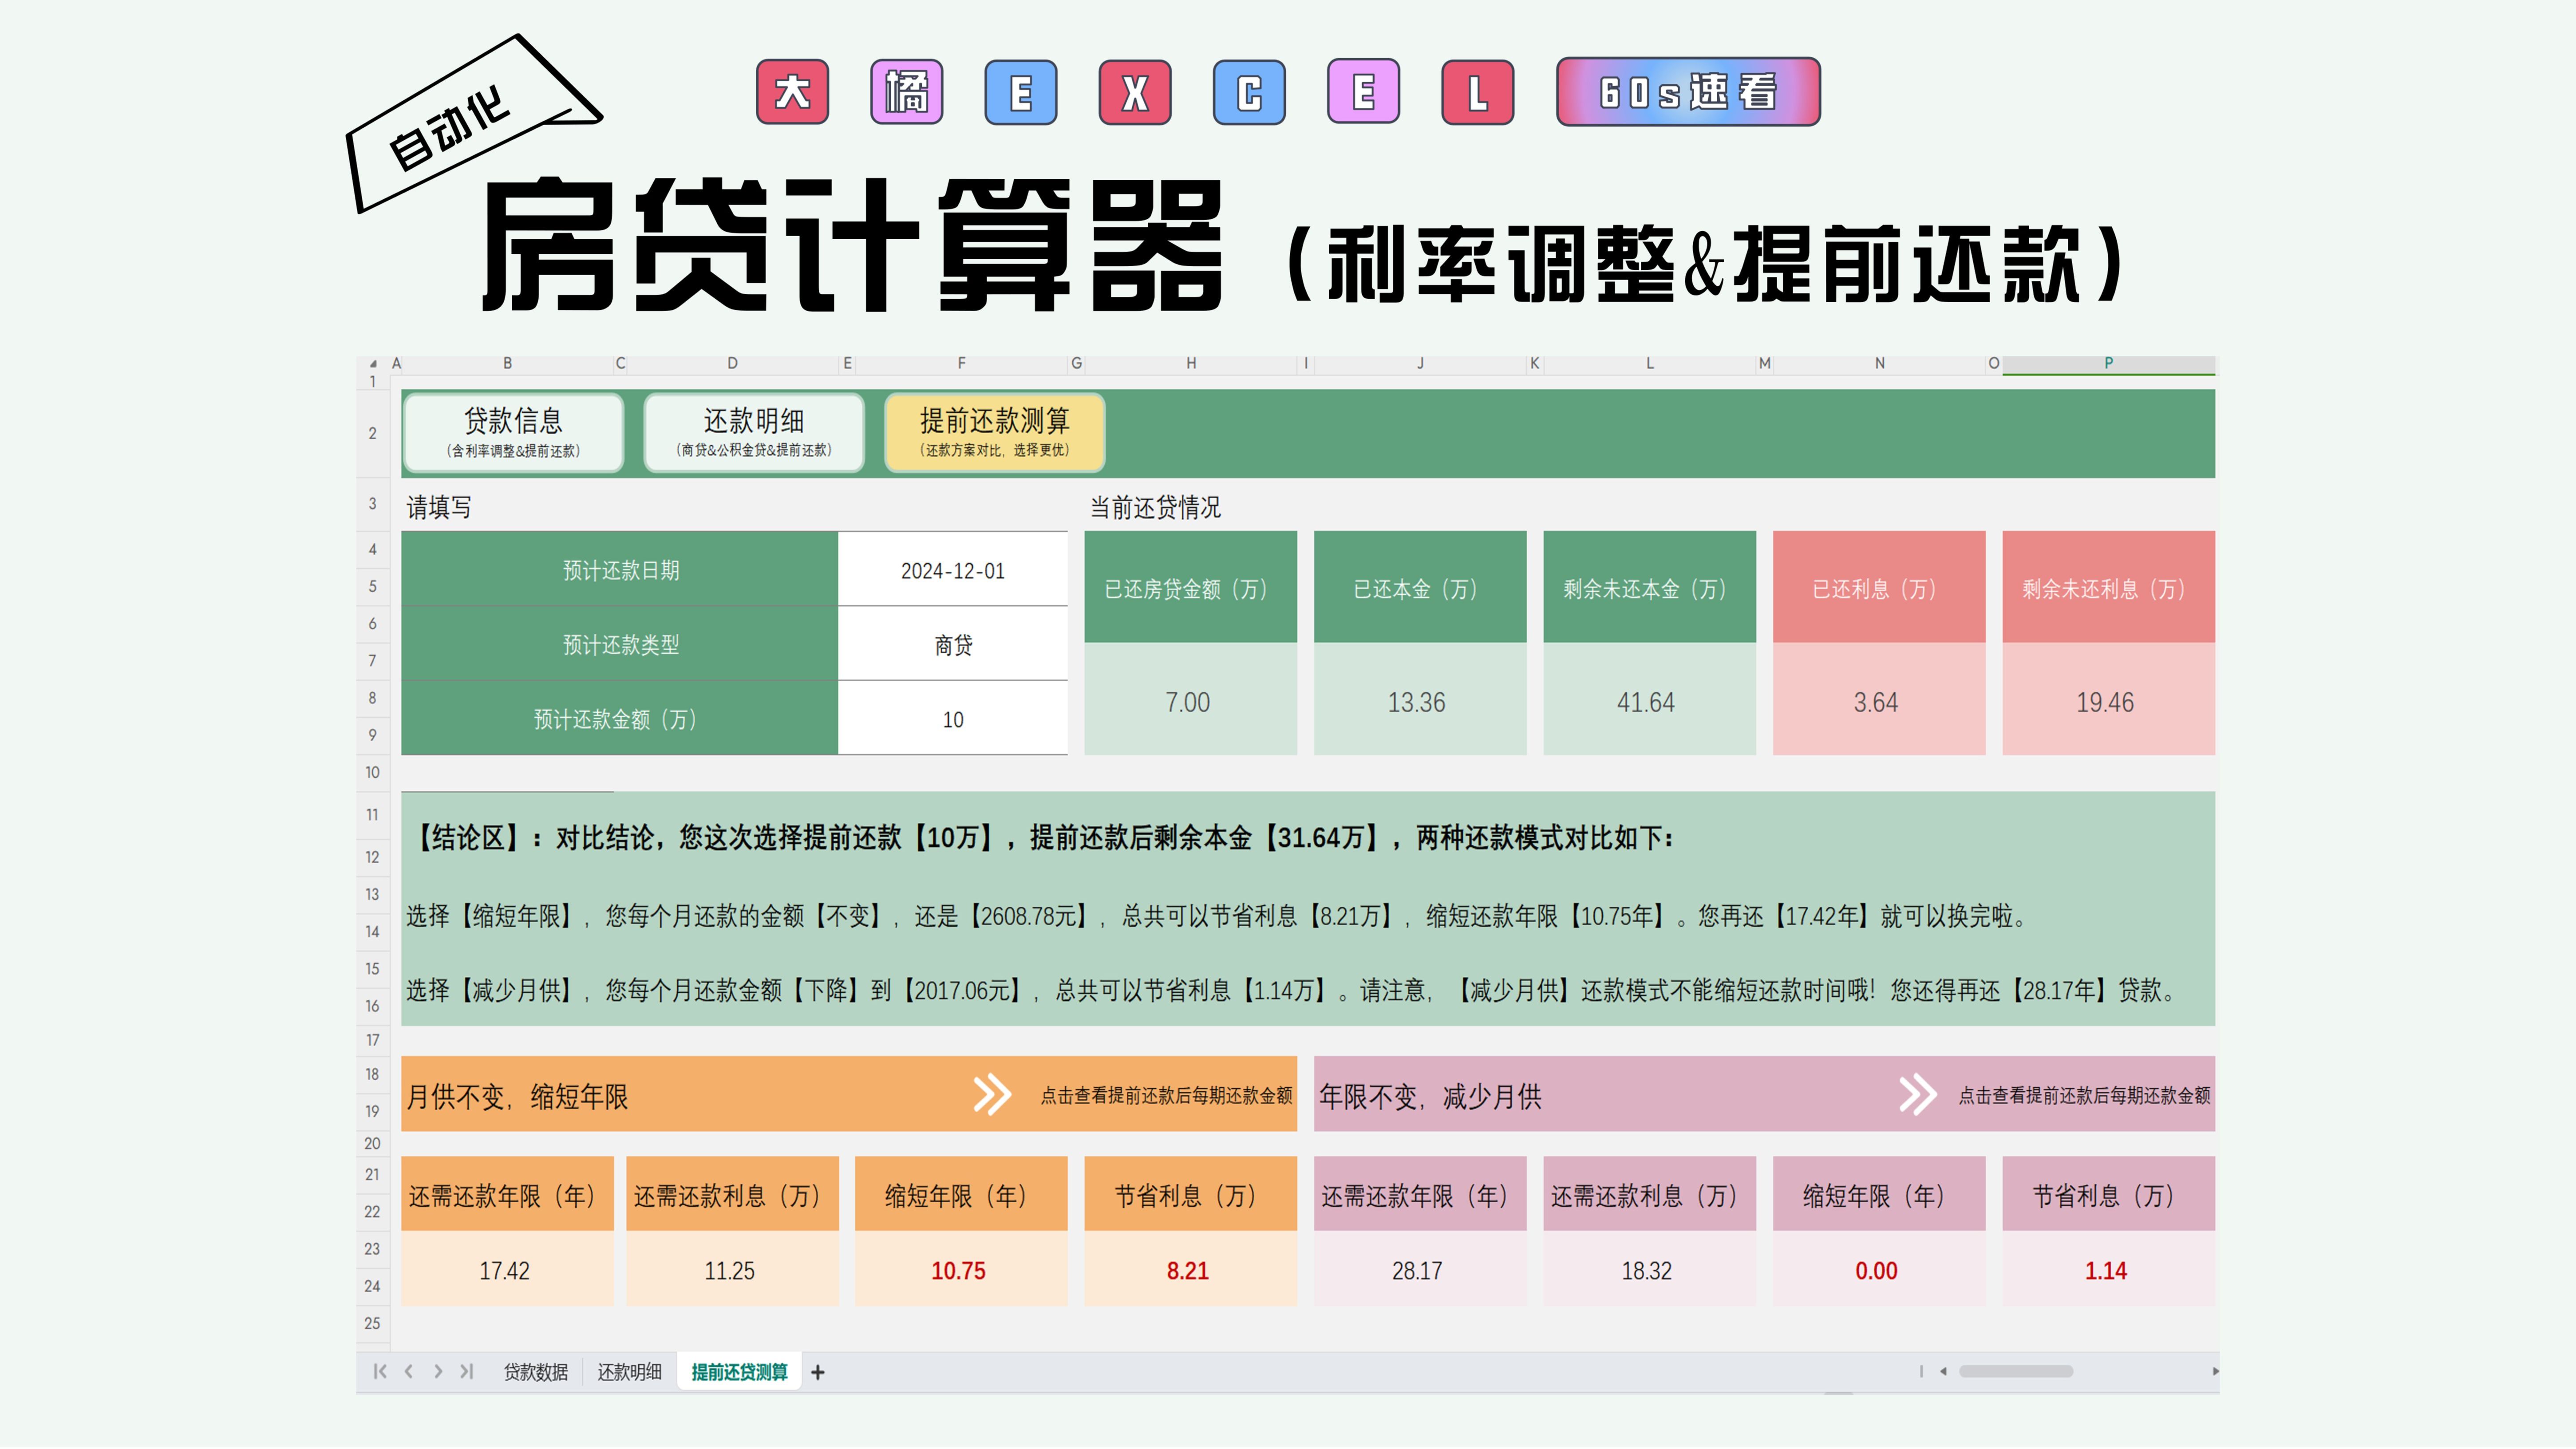Image resolution: width=2576 pixels, height=1449 pixels.
Task: Select the 预计还款日期 cell 2024-12-01
Action: pyautogui.click(x=953, y=570)
